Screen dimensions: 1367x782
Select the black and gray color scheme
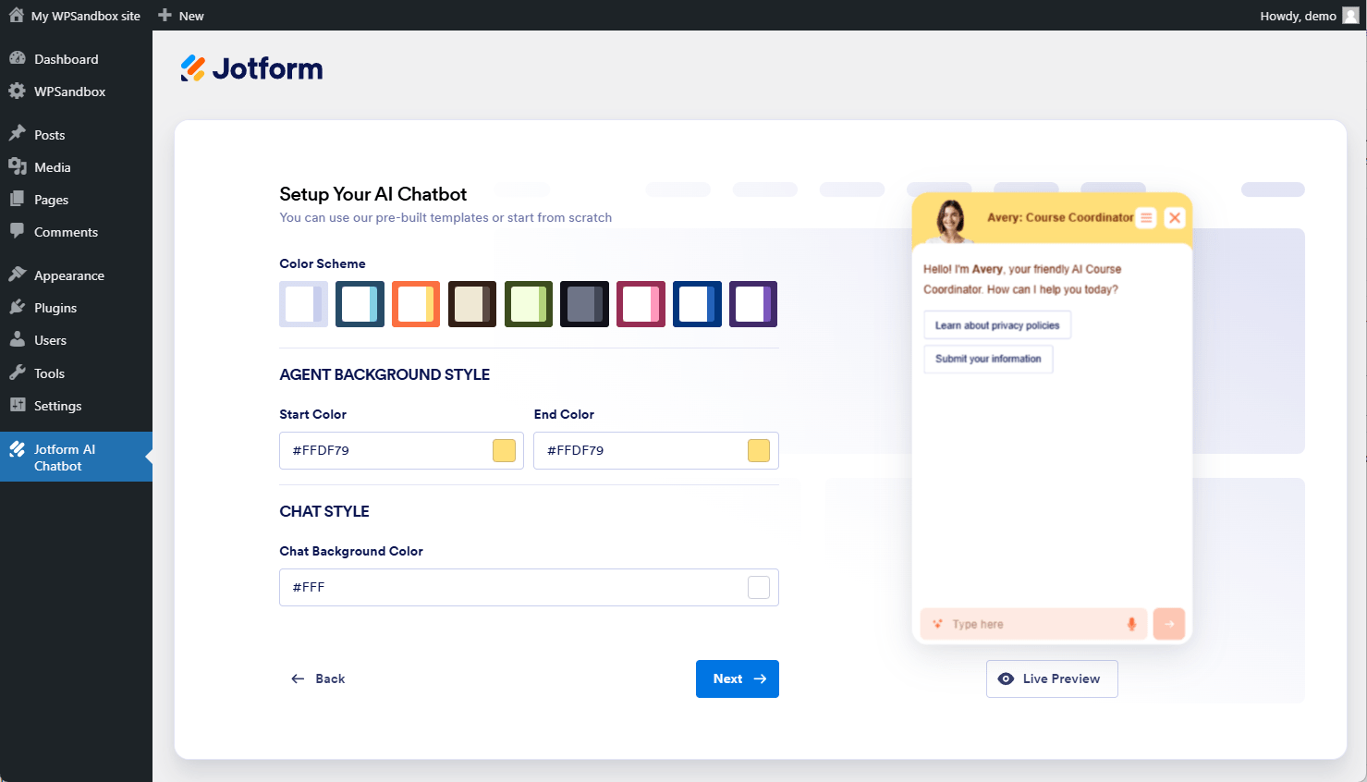click(584, 304)
